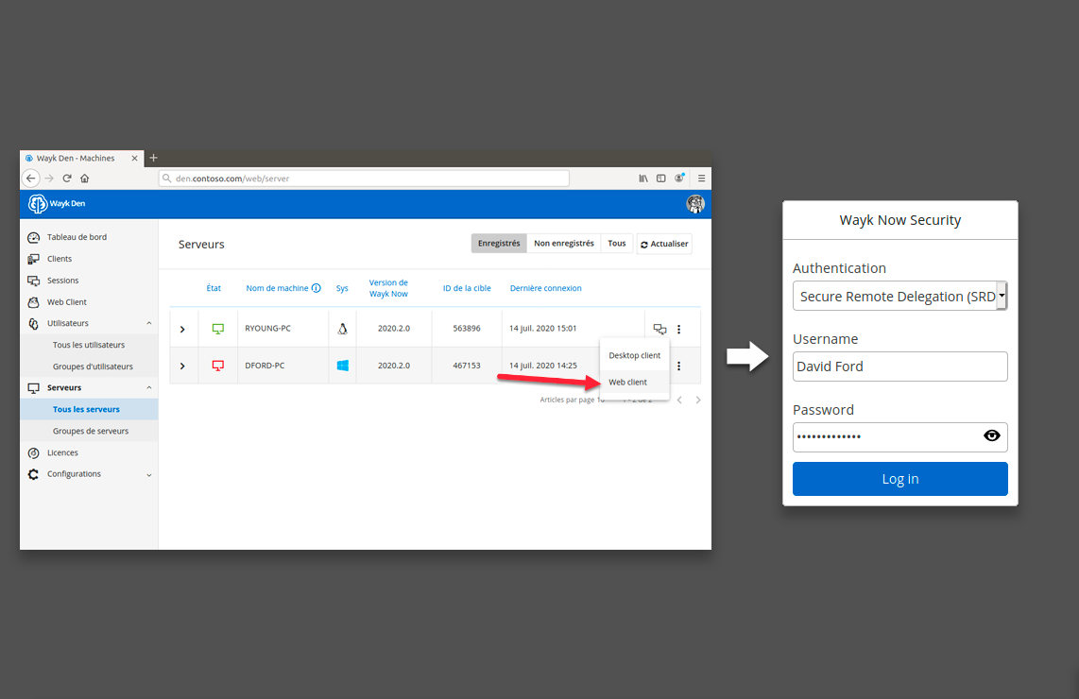Click the Password input field
The width and height of the screenshot is (1079, 699).
point(900,436)
